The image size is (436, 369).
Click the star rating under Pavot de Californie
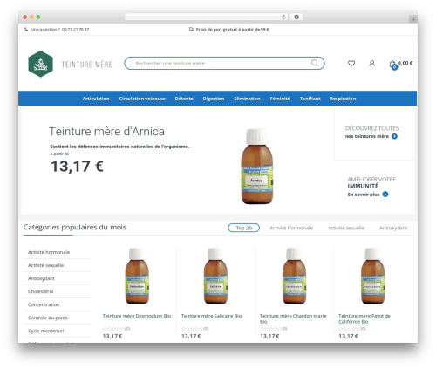(350, 329)
